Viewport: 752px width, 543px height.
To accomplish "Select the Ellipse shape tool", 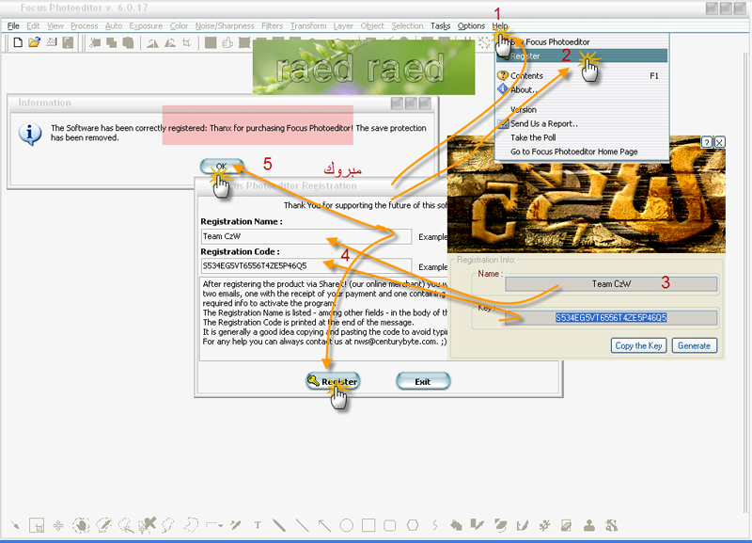I will [346, 524].
